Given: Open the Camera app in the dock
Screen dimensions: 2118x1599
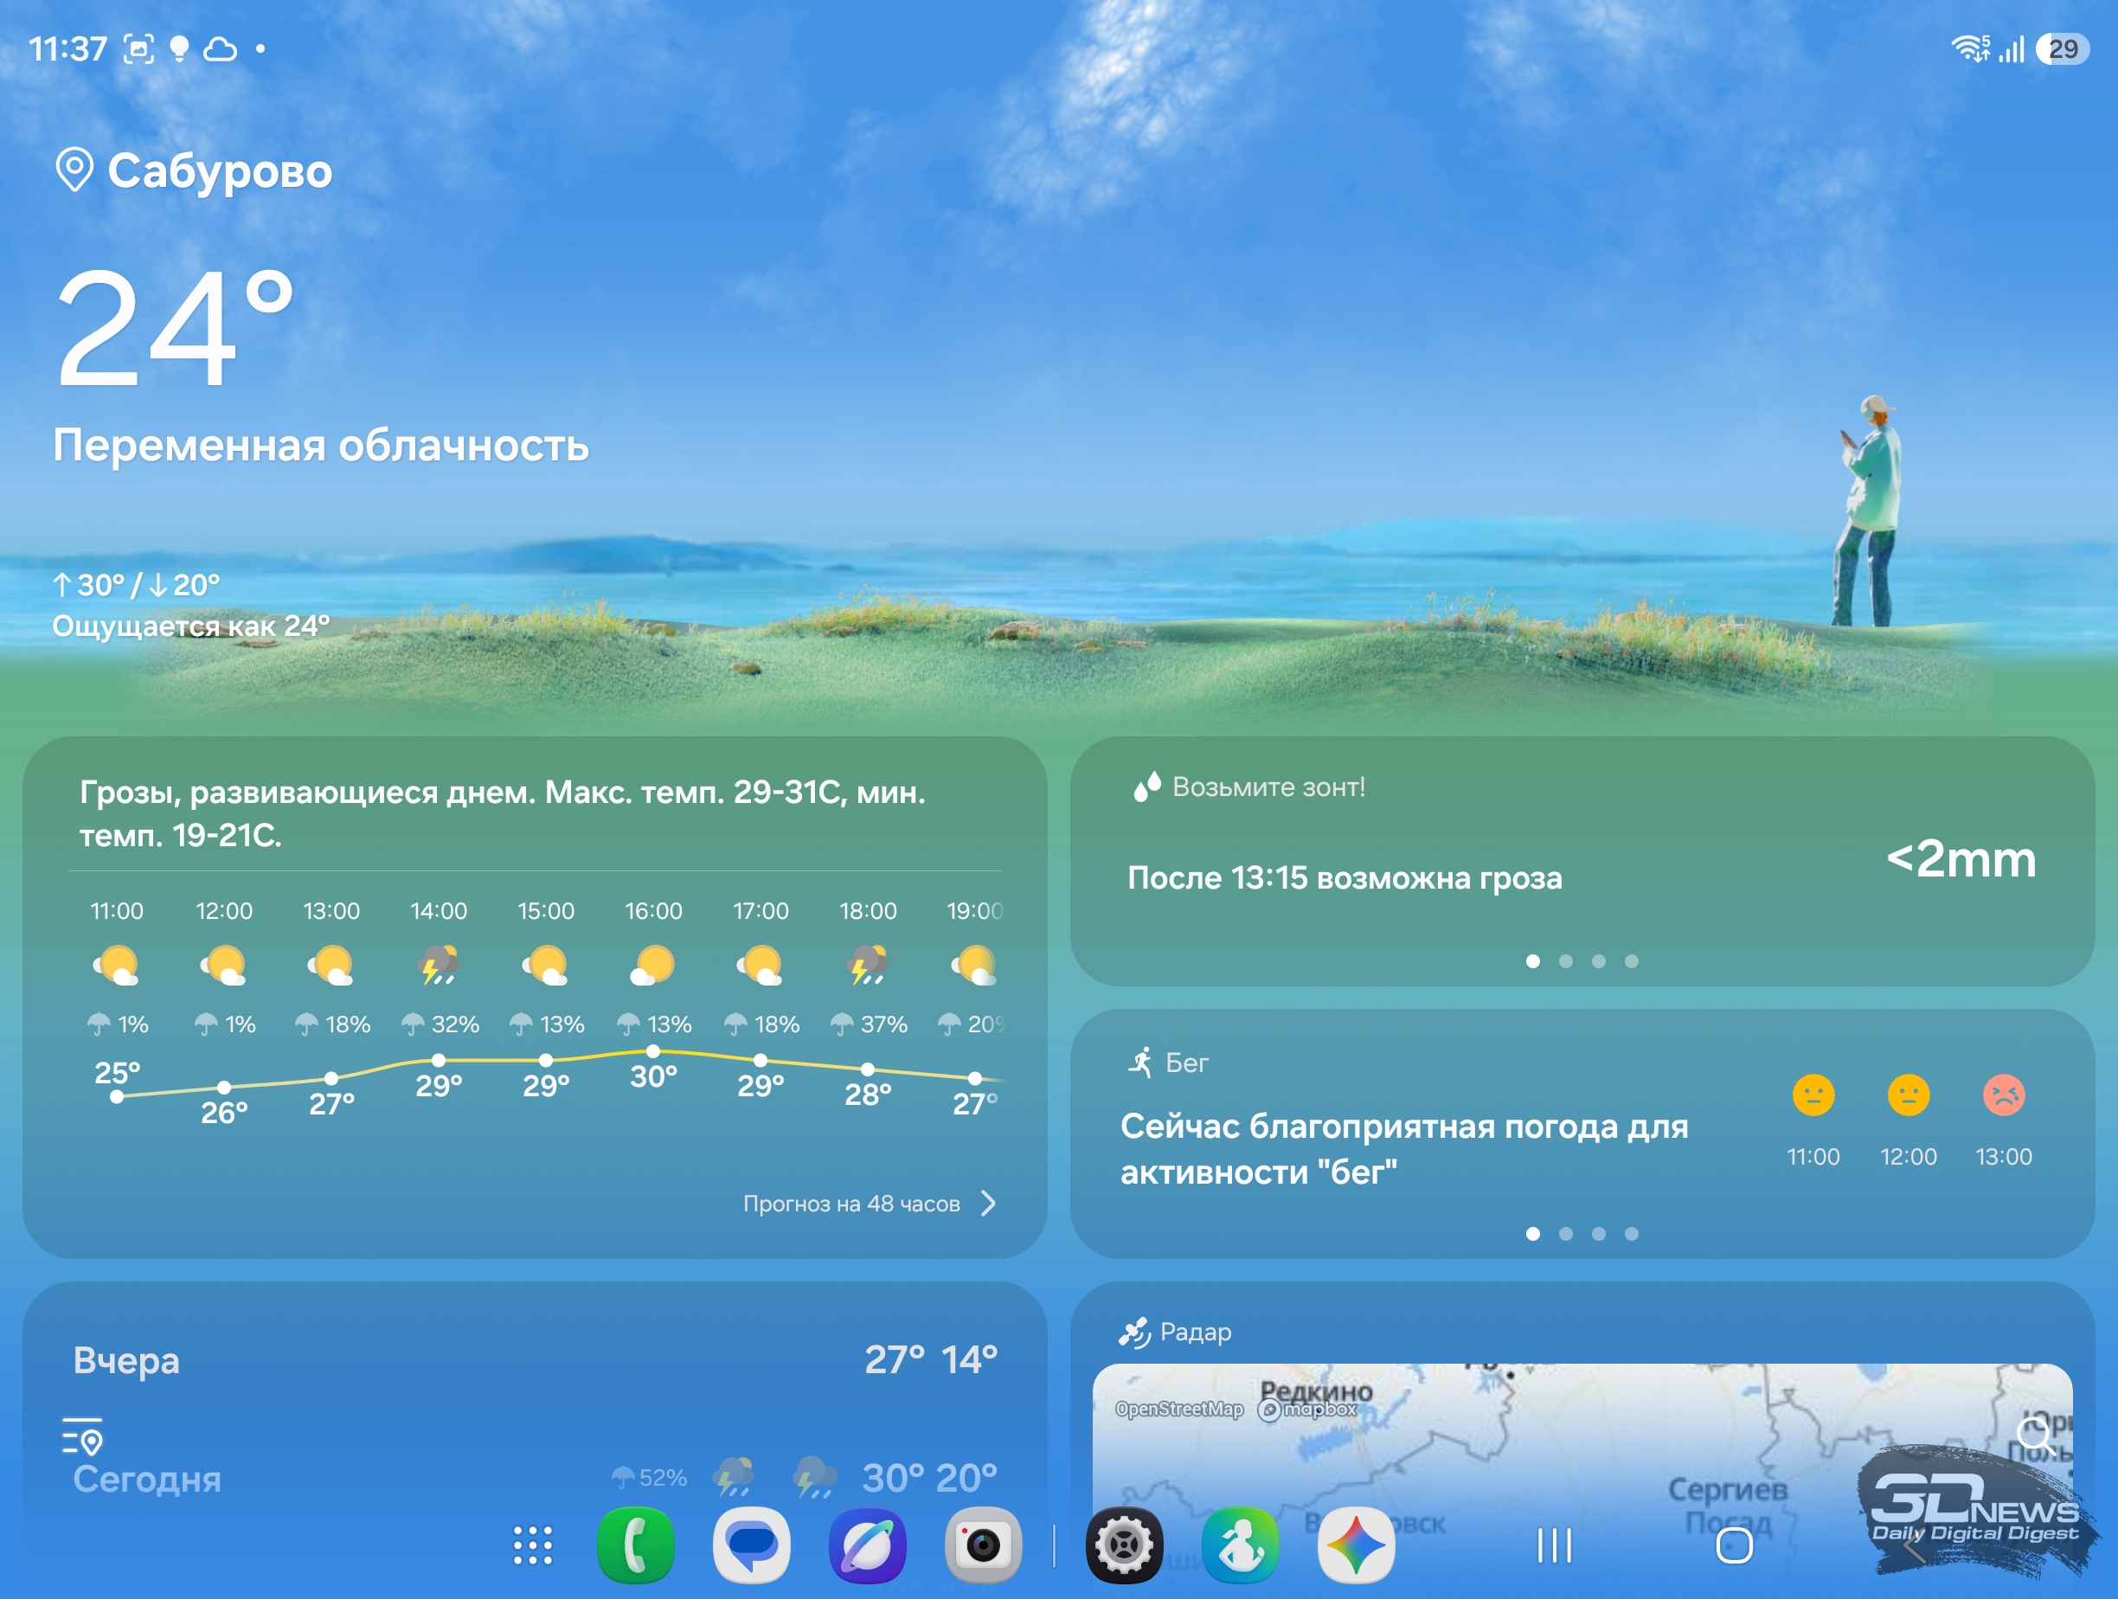Looking at the screenshot, I should (x=984, y=1545).
